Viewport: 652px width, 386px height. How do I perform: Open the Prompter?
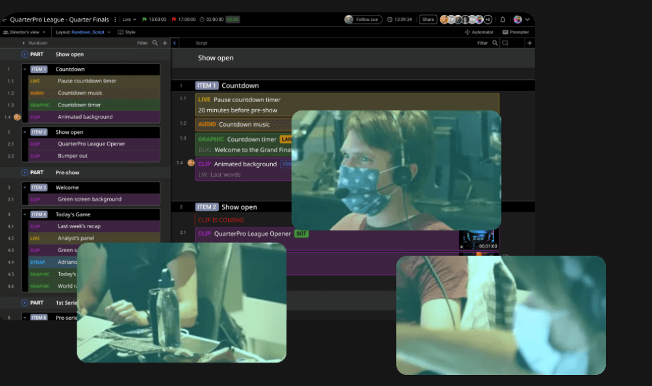point(516,32)
